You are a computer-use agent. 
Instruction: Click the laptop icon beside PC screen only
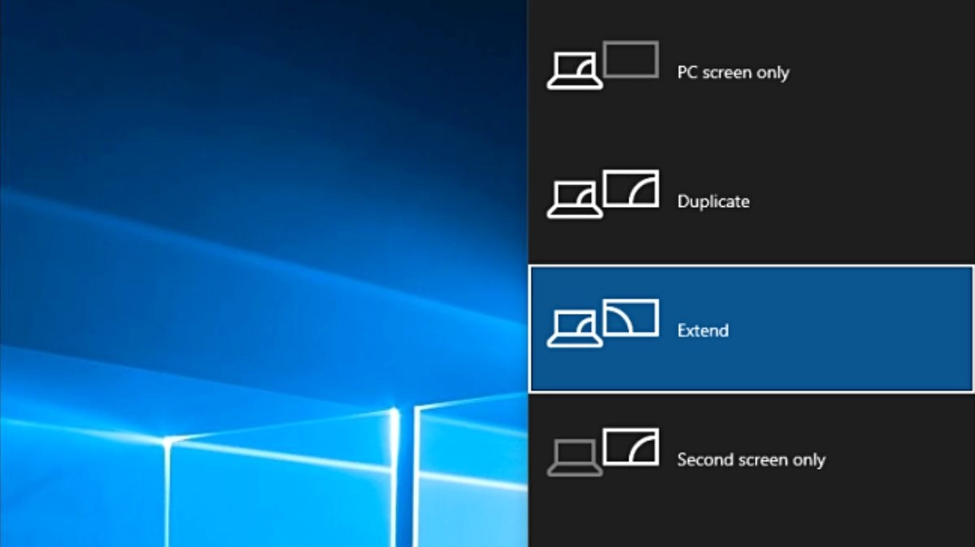574,72
